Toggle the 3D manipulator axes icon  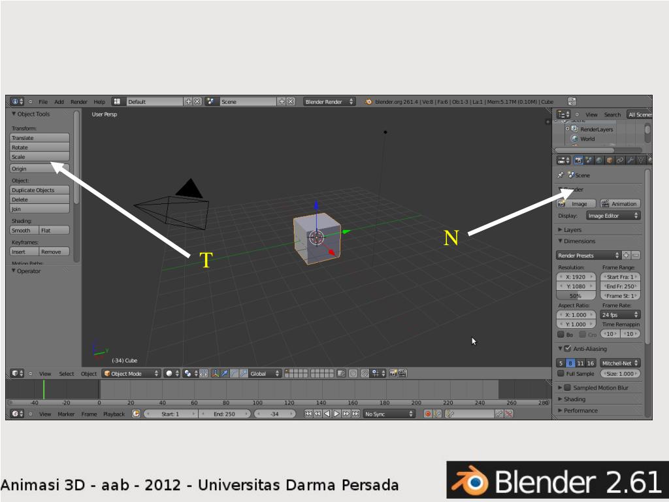[215, 373]
